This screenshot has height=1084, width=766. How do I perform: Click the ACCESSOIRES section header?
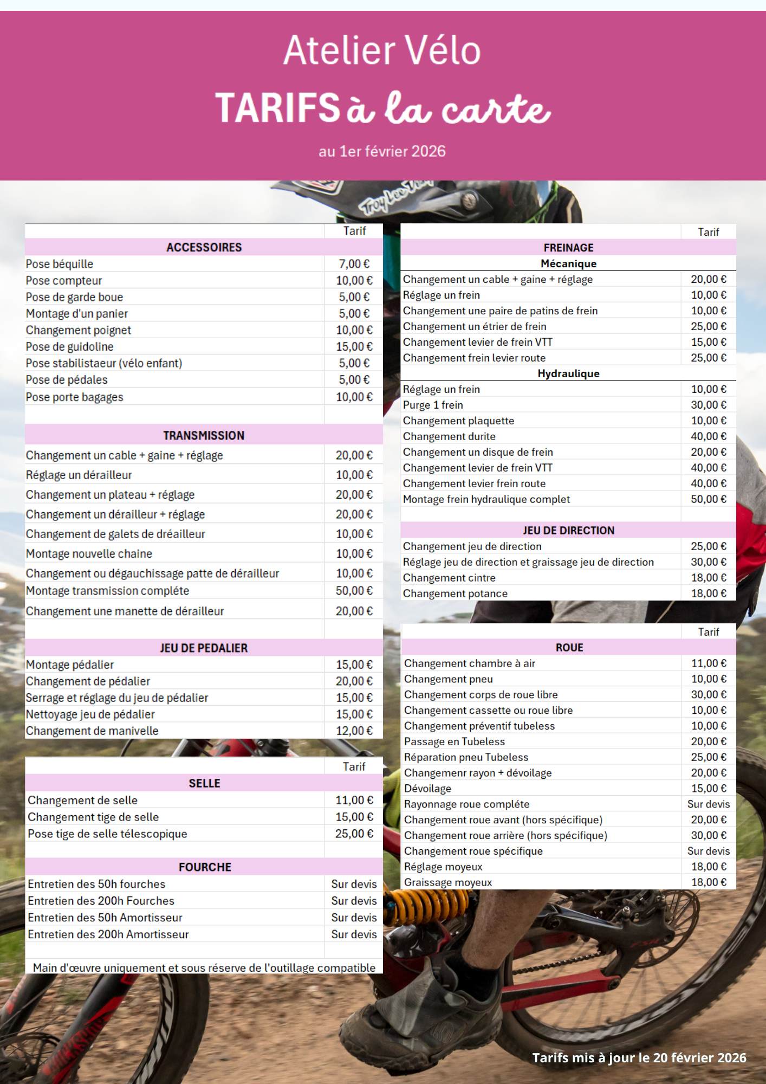click(x=204, y=247)
